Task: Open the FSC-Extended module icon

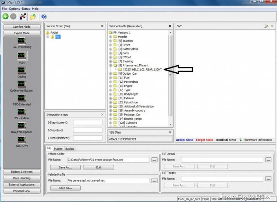Action: (x=22, y=98)
